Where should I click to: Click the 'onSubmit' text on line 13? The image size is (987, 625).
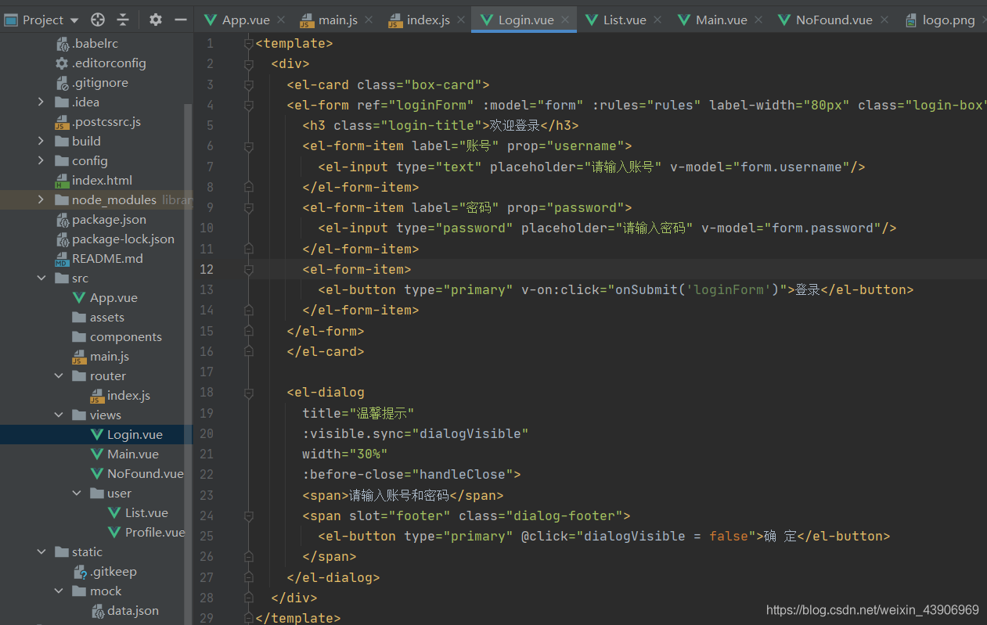647,289
